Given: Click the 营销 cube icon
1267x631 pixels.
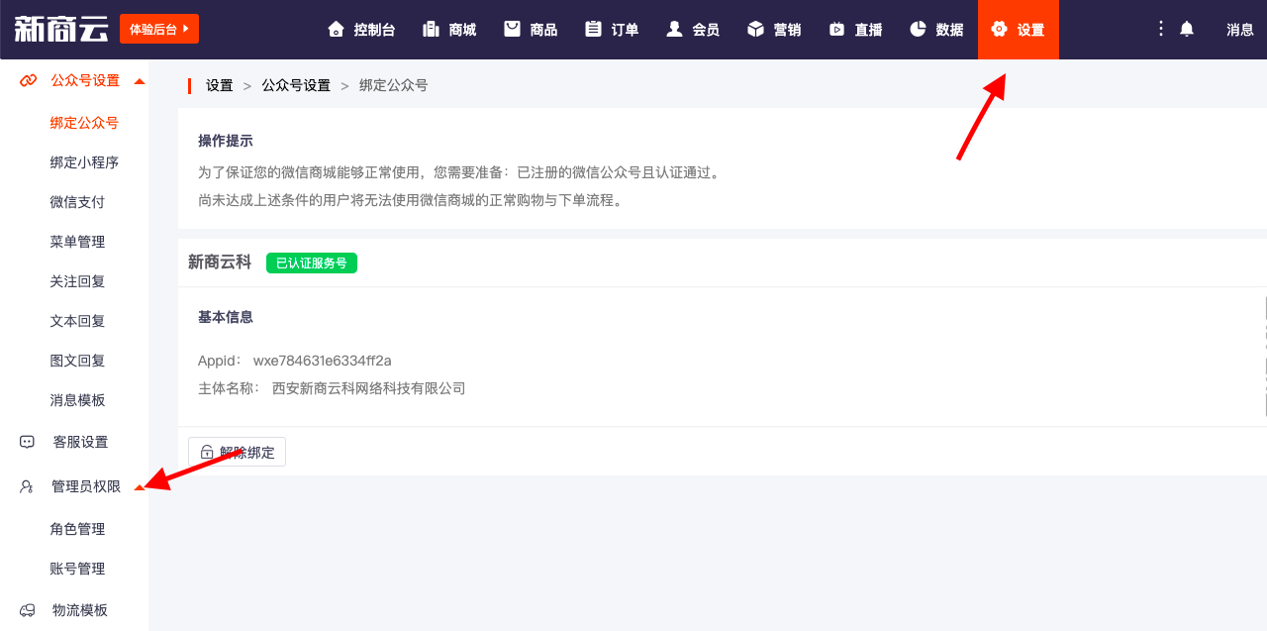Looking at the screenshot, I should 755,29.
